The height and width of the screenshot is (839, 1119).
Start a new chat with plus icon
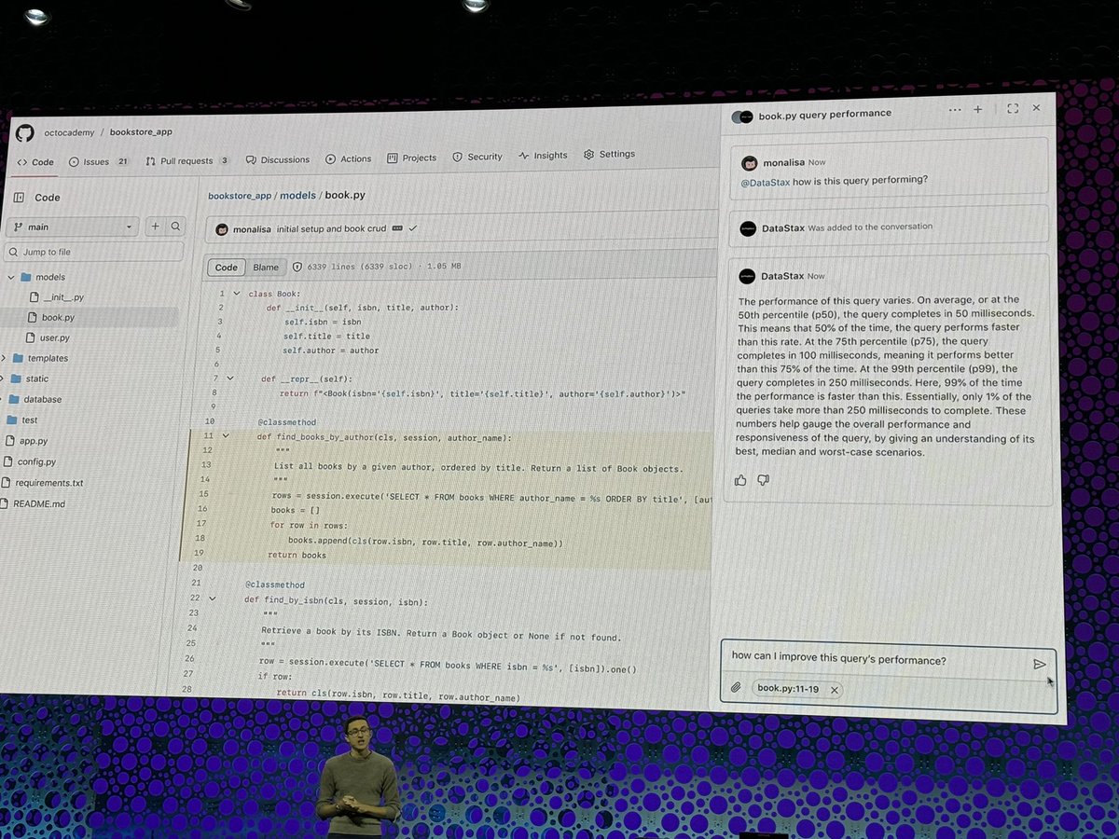pos(977,110)
